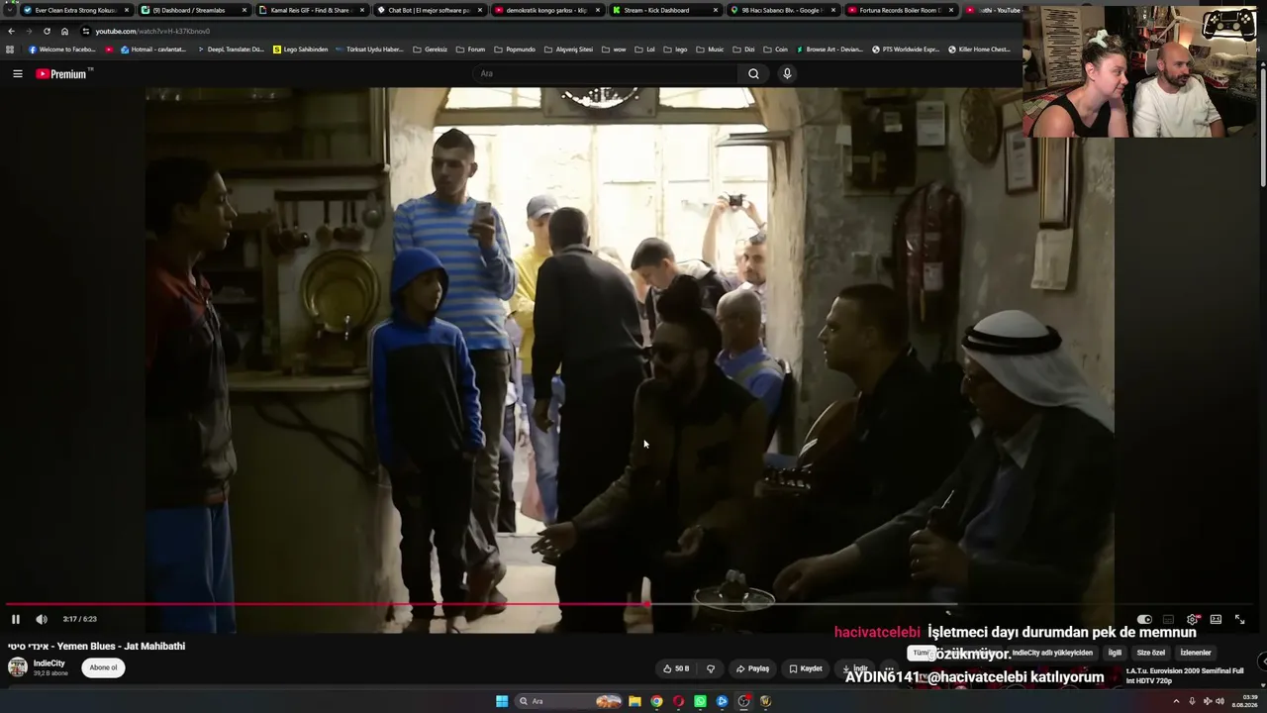
Task: Expand the Music bookmarks folder
Action: (710, 50)
